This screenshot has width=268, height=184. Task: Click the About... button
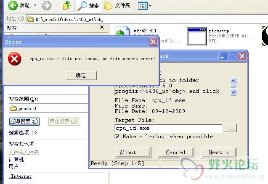click(x=133, y=152)
